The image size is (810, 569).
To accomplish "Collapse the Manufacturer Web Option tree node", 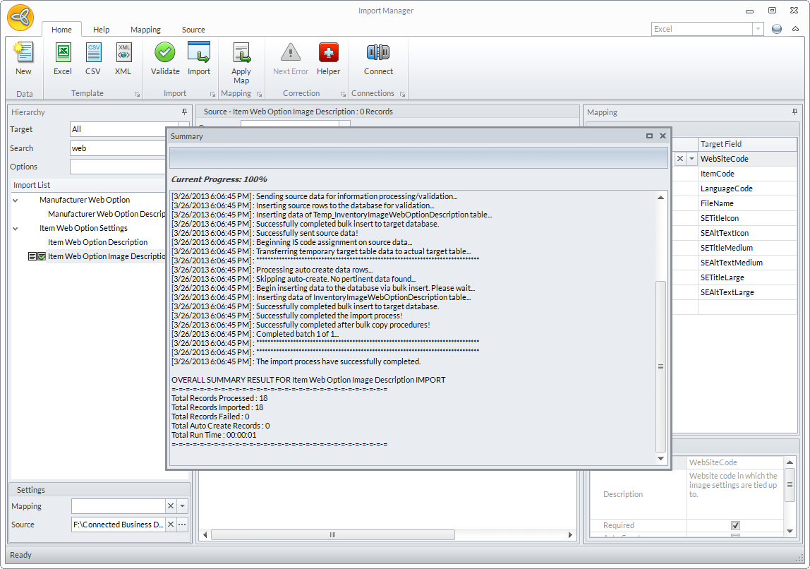I will 16,200.
